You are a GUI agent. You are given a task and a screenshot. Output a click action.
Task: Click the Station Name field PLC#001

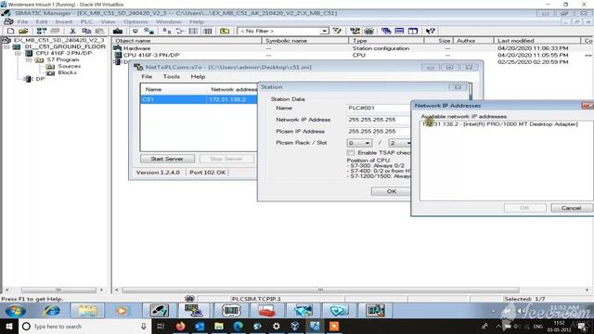pos(379,109)
